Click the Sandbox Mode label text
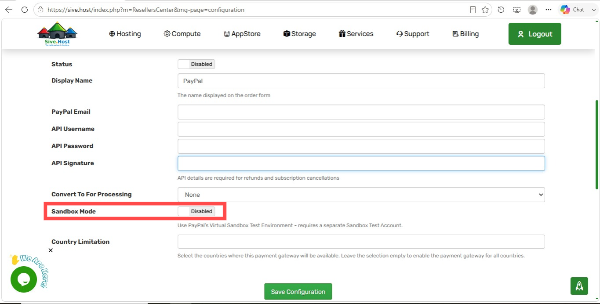The height and width of the screenshot is (304, 600). pos(73,211)
